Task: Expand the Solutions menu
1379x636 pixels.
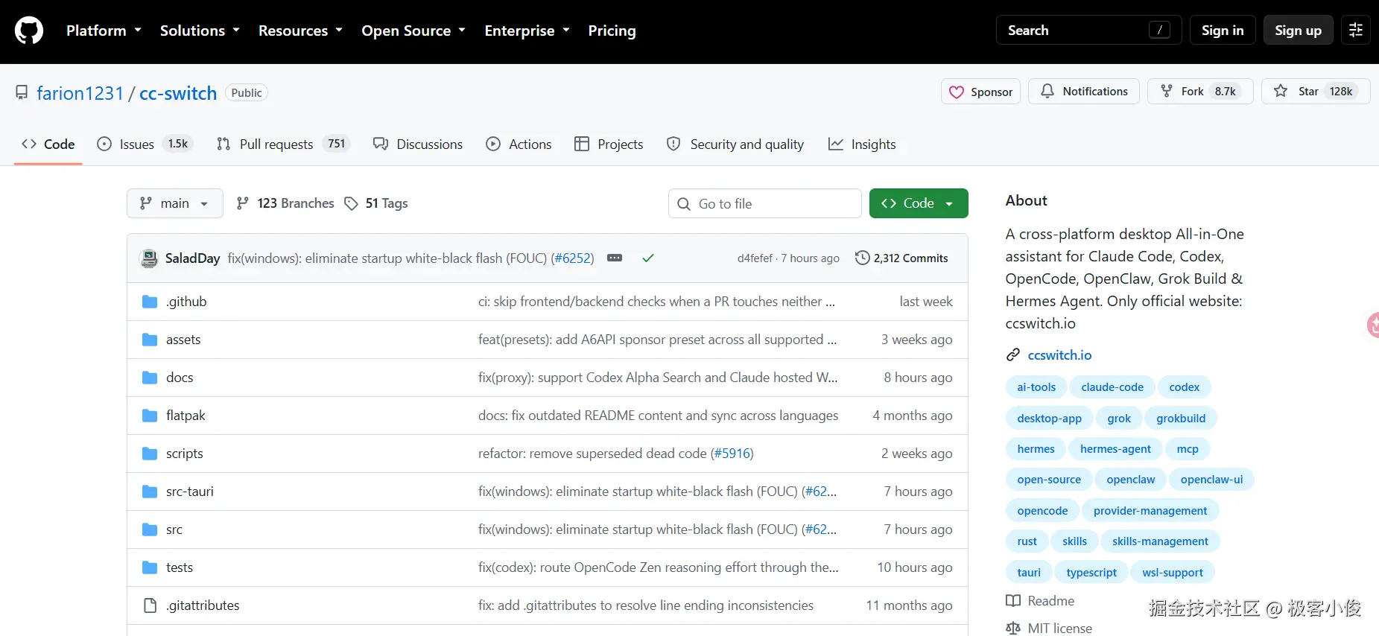Action: 200,31
